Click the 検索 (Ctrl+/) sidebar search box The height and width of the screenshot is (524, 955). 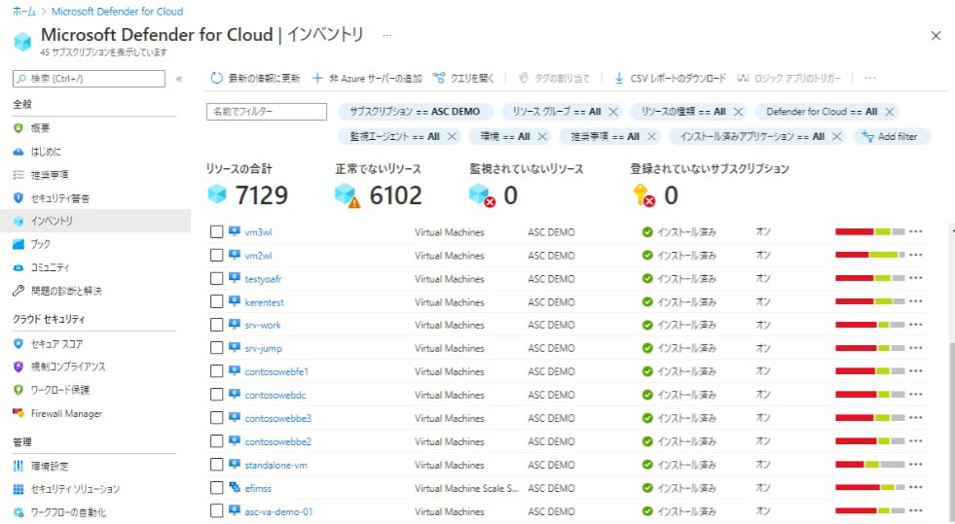pos(89,79)
